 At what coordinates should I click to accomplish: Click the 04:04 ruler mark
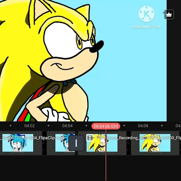pyautogui.click(x=67, y=126)
